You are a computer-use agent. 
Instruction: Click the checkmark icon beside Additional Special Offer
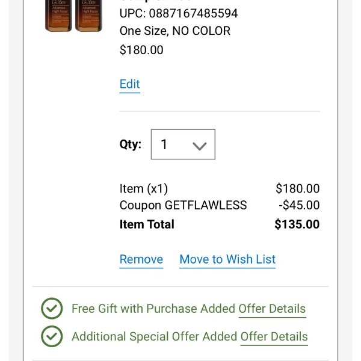pyautogui.click(x=52, y=336)
